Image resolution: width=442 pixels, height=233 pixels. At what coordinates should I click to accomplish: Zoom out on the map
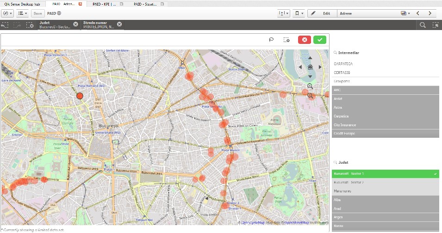click(x=310, y=96)
